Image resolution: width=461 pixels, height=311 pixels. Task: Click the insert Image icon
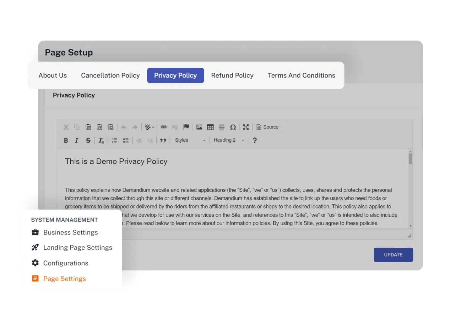tap(199, 127)
